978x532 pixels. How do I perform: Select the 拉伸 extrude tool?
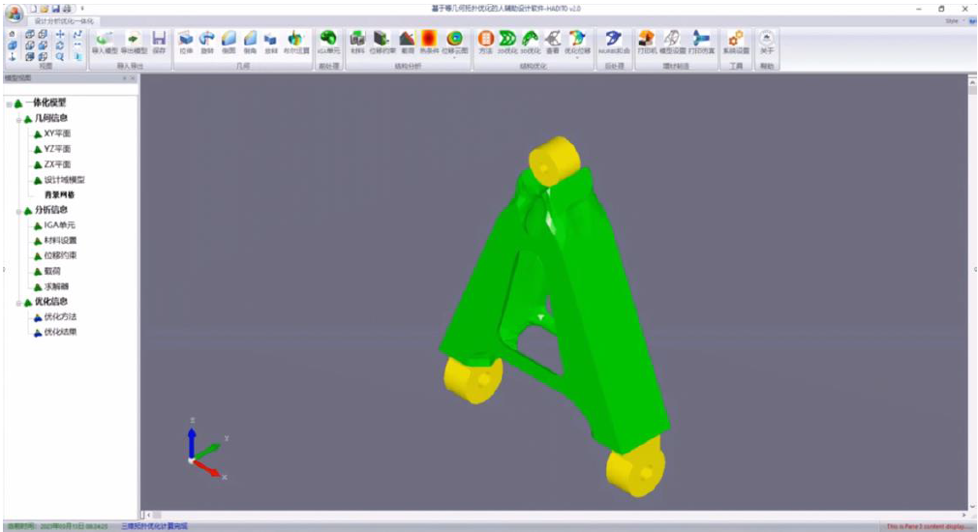(x=186, y=42)
